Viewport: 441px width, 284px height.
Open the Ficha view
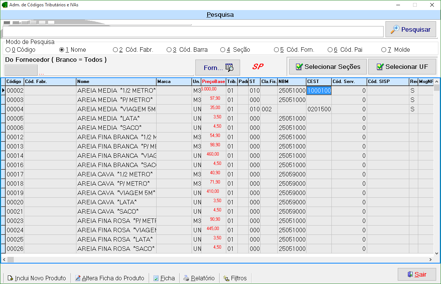(x=164, y=278)
